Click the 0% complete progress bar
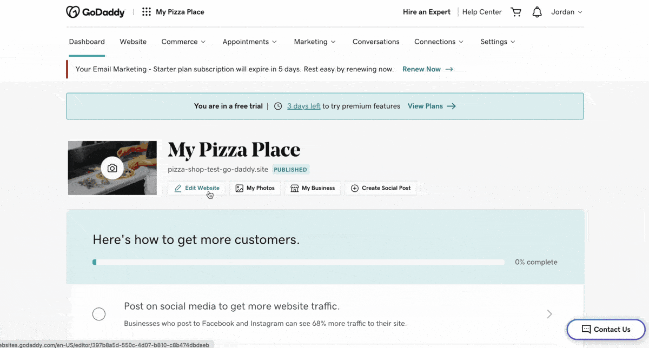The width and height of the screenshot is (649, 348). [x=299, y=262]
